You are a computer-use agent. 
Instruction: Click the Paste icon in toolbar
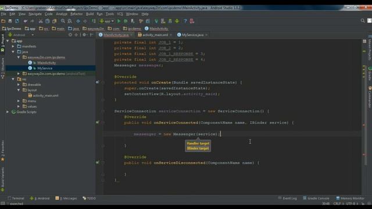tap(54, 21)
